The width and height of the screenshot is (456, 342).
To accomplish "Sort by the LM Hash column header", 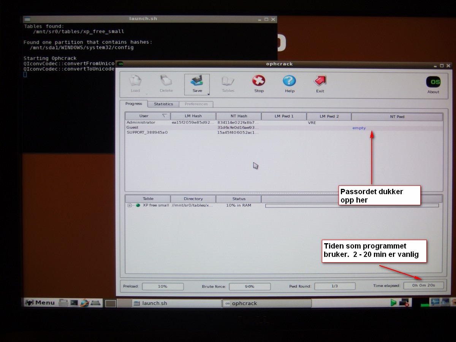I will coord(193,116).
